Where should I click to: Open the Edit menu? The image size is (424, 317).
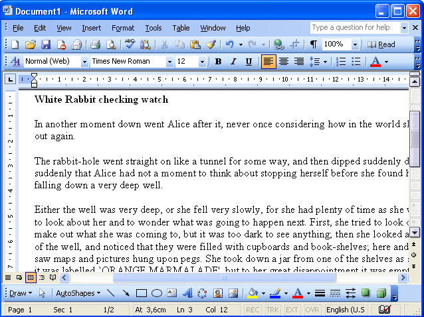tap(40, 28)
